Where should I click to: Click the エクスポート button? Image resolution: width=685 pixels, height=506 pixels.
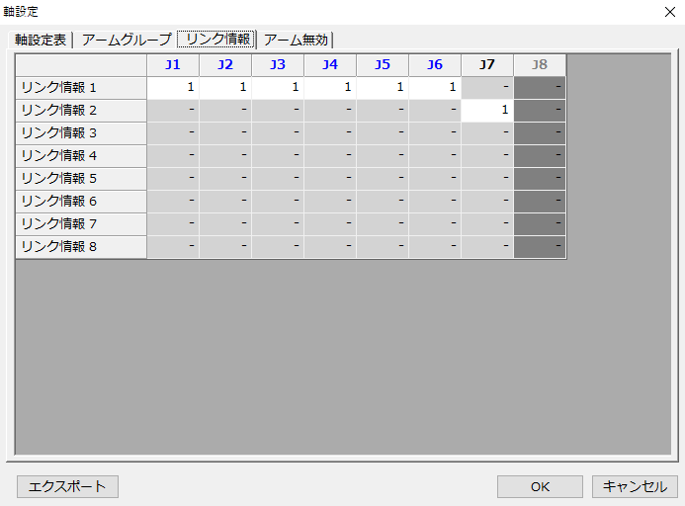67,486
